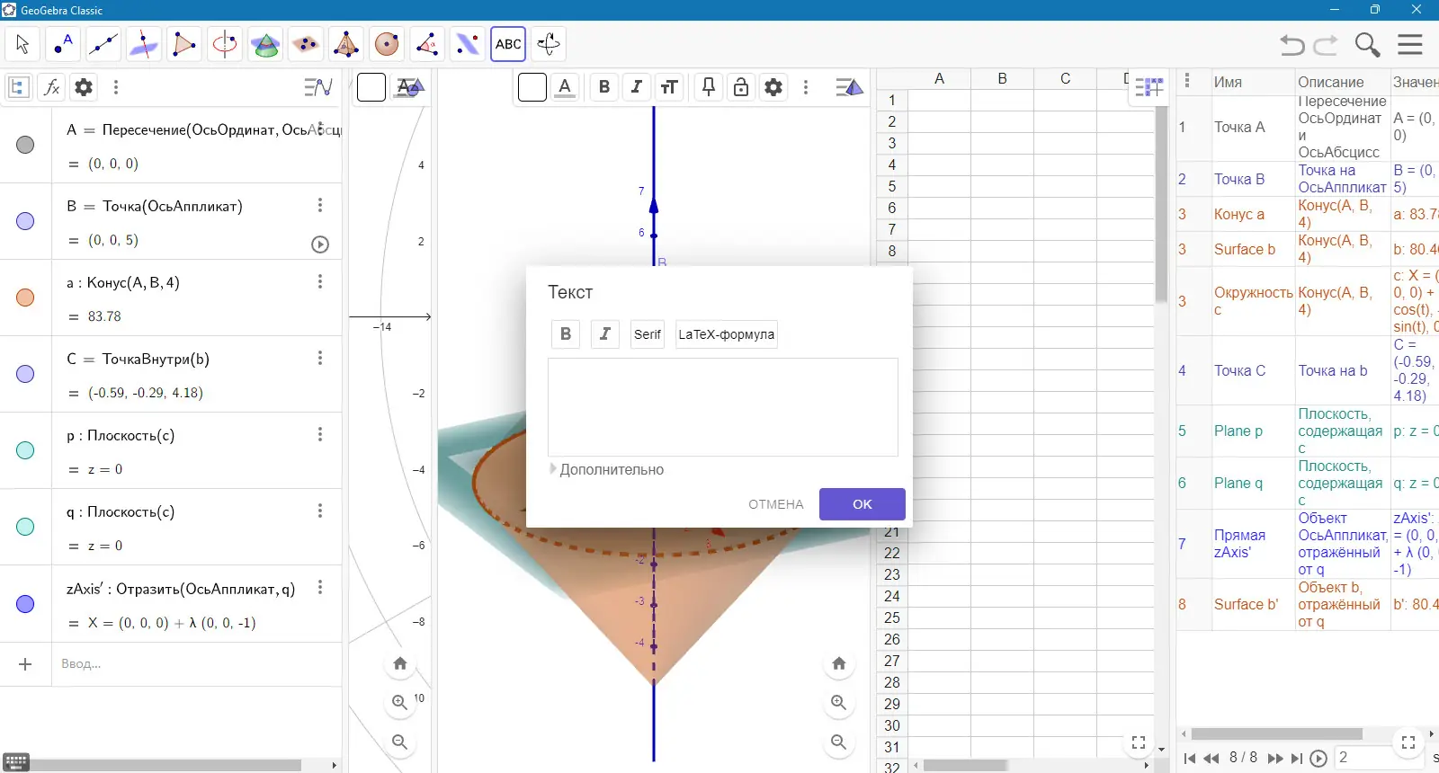1439x773 pixels.
Task: Select the Point tool
Action: 63,44
